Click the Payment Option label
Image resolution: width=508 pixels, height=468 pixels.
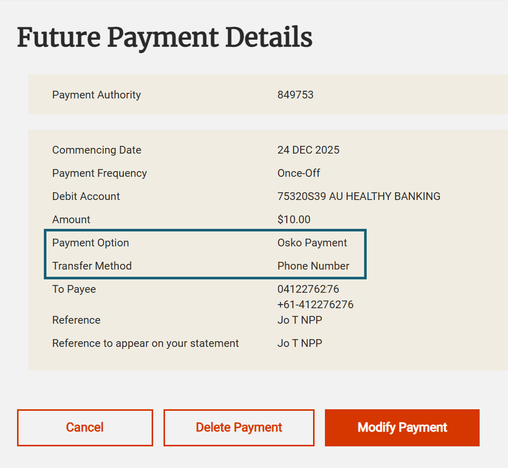click(x=91, y=243)
